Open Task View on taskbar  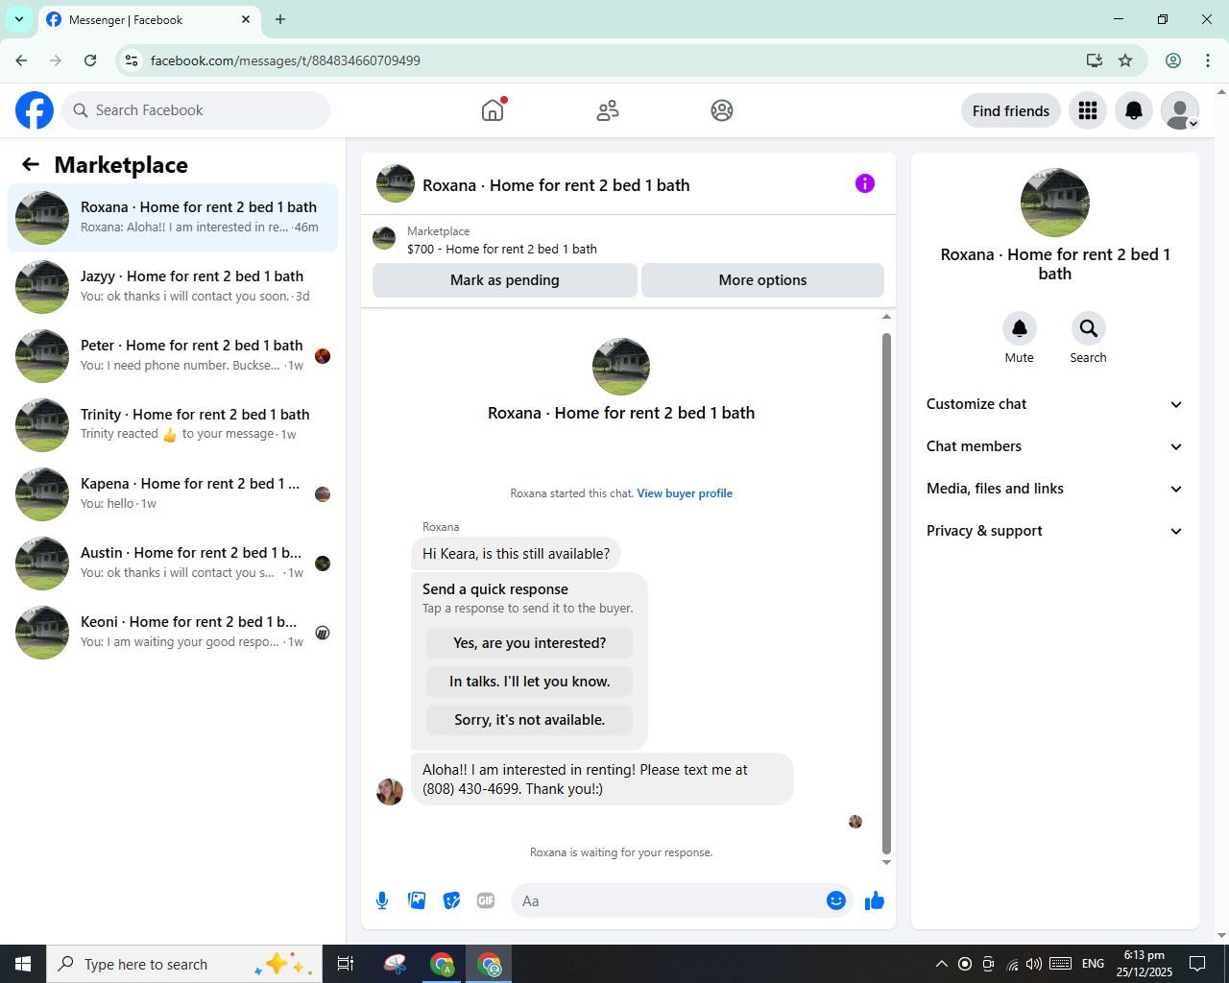(x=346, y=964)
